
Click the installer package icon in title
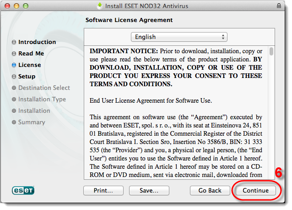click(100, 6)
